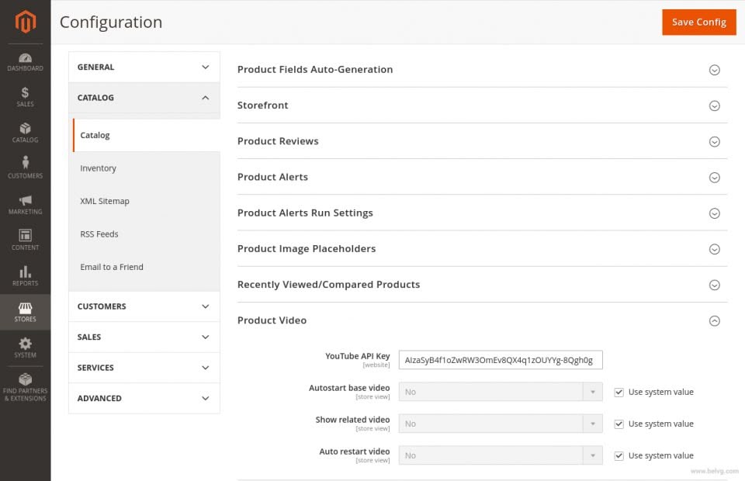Click the Save Config button

(698, 22)
